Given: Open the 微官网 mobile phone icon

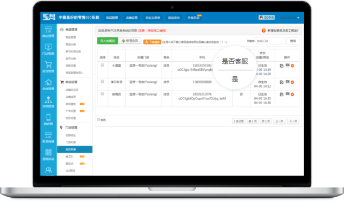Looking at the screenshot, I should 48,120.
